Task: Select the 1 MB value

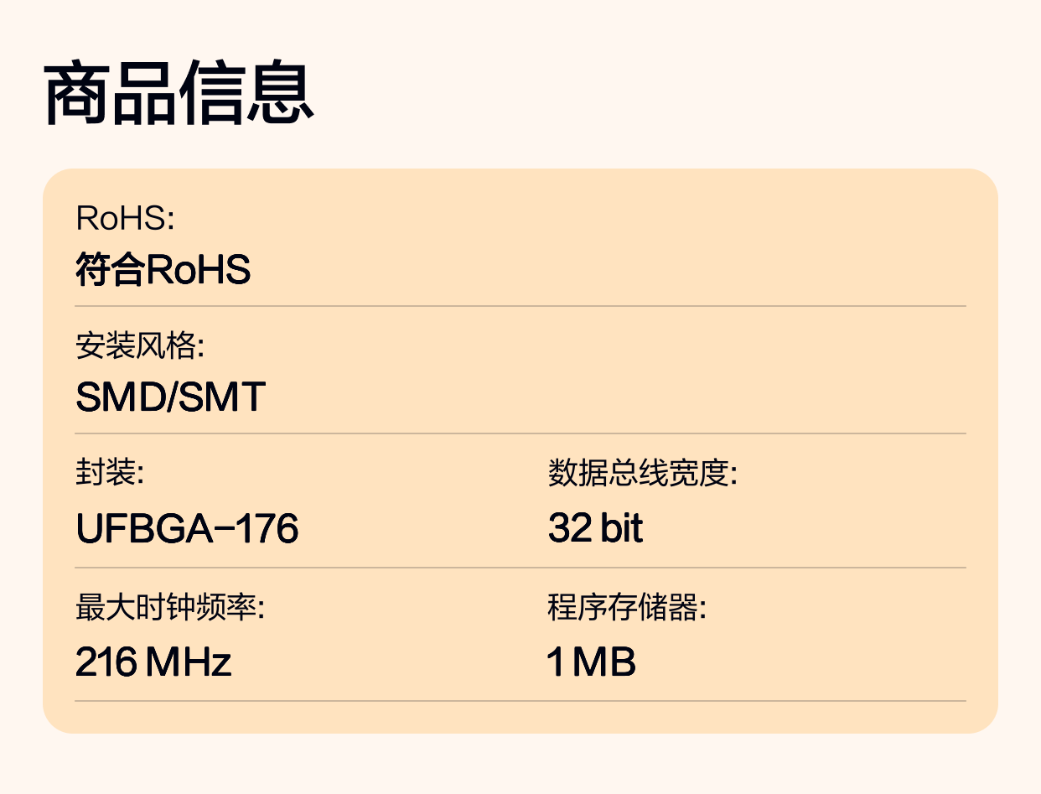Action: pyautogui.click(x=592, y=662)
